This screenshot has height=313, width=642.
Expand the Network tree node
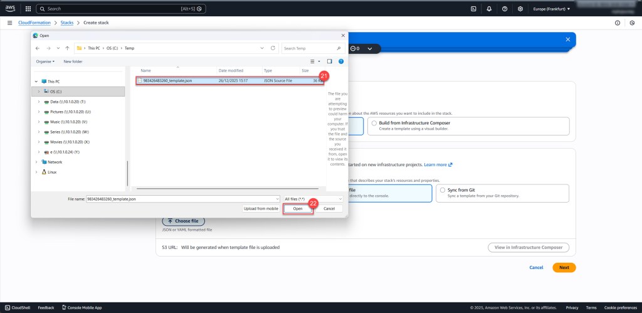pos(37,162)
